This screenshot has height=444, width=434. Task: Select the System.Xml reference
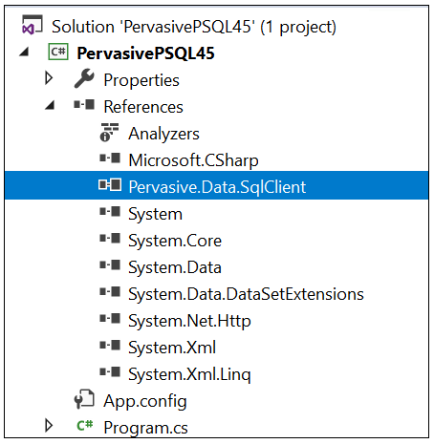[x=172, y=348]
